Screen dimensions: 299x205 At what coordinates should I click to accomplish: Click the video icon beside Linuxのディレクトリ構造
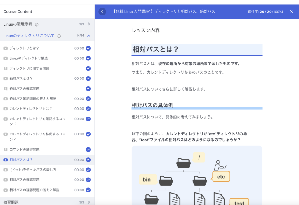pyautogui.click(x=6, y=58)
